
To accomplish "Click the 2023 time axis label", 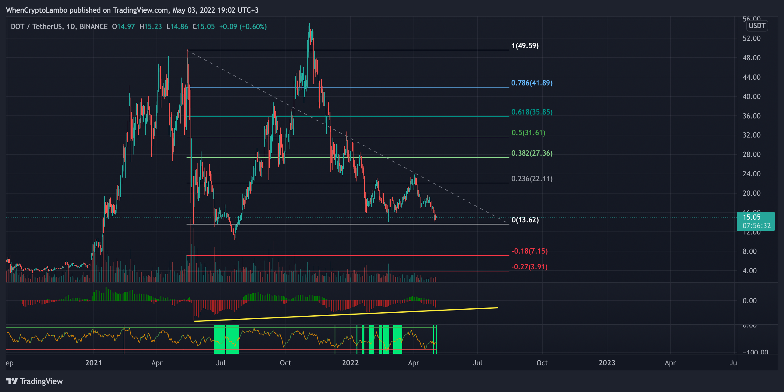I will 607,363.
